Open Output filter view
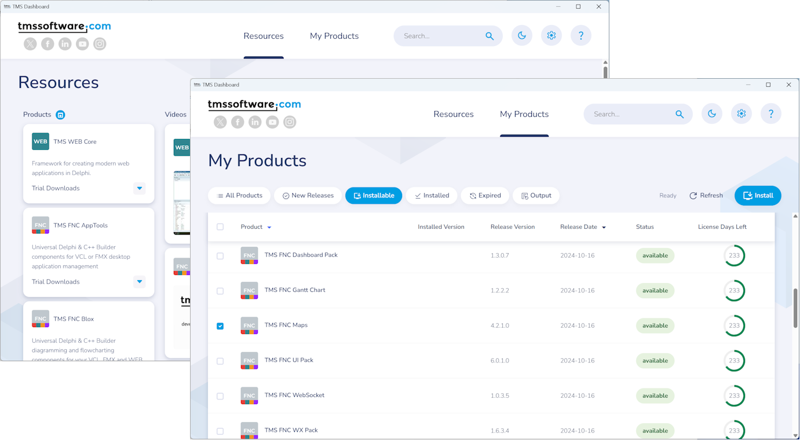This screenshot has width=800, height=440. tap(536, 196)
